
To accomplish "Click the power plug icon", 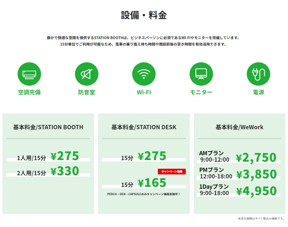I will click(258, 74).
